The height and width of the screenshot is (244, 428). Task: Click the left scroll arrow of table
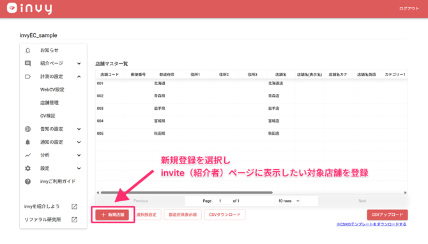98,193
